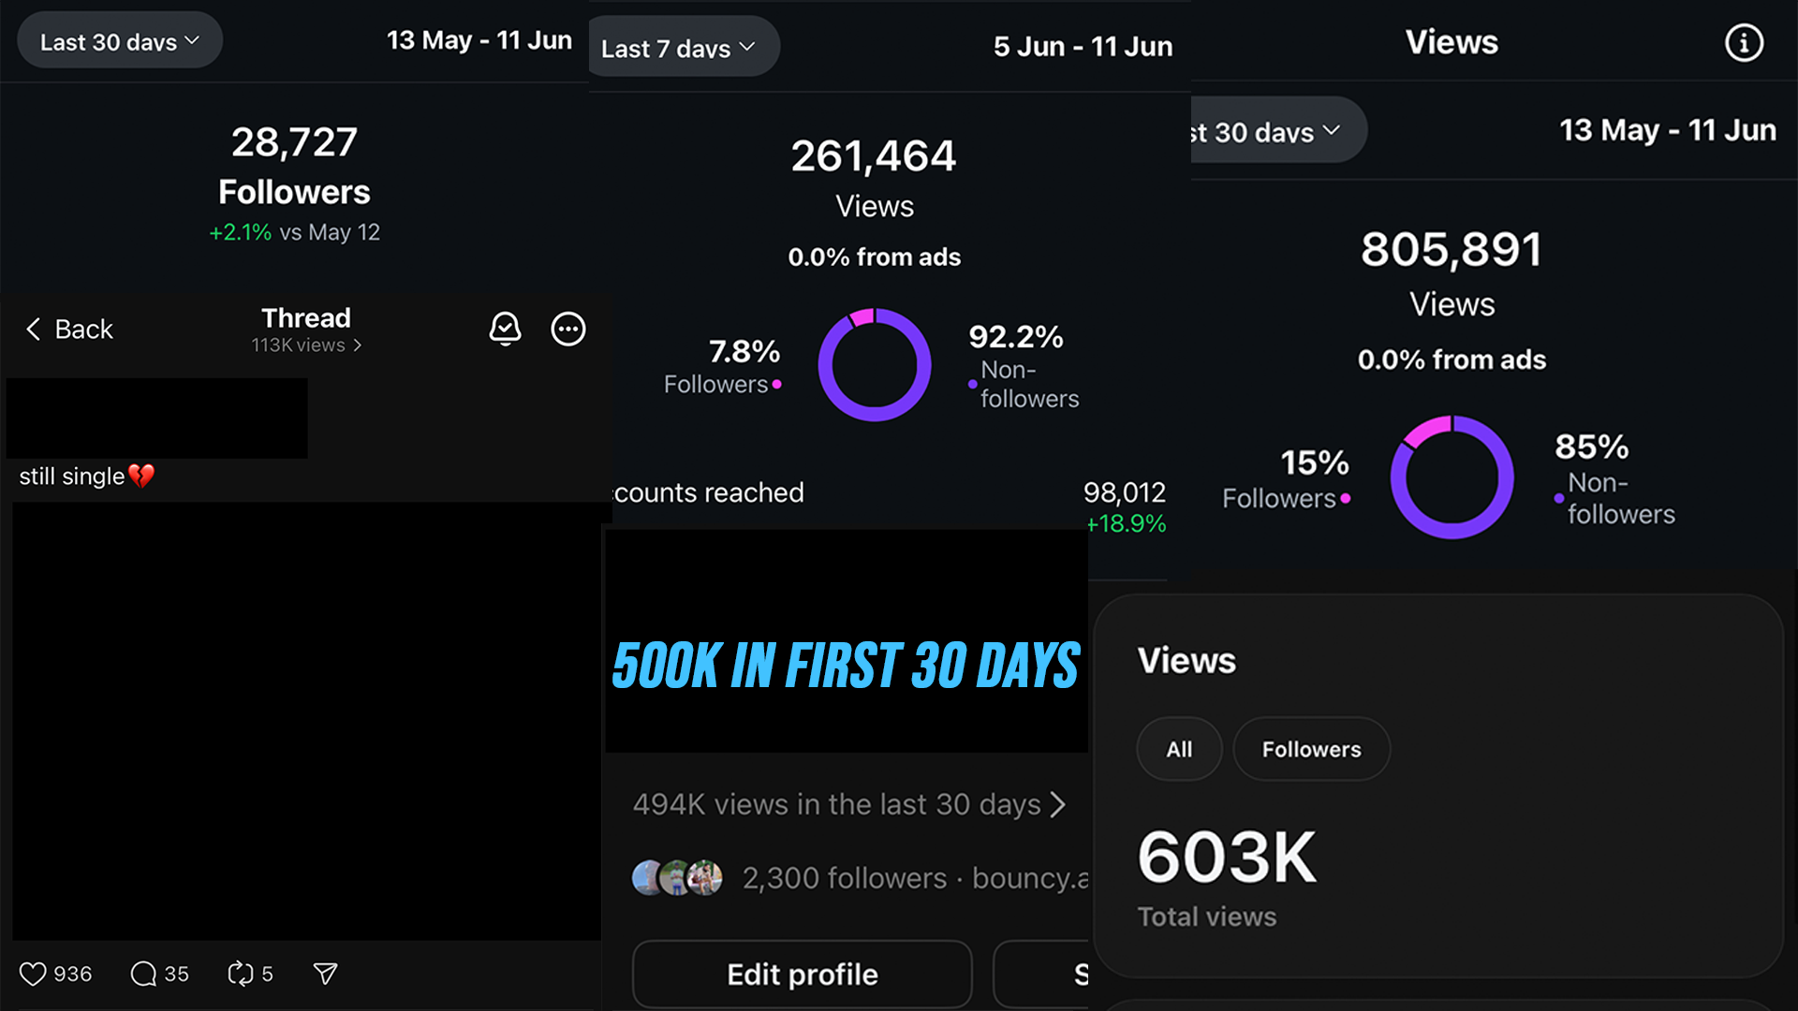Screen dimensions: 1798x1011
Task: Click the 7.8% followers donut chart
Action: [874, 365]
